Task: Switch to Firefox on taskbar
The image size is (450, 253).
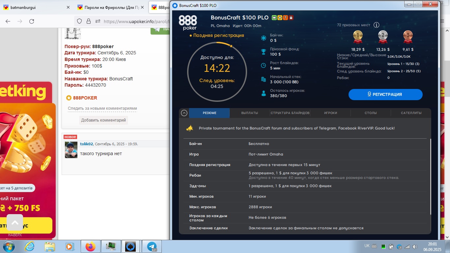Action: click(x=90, y=246)
